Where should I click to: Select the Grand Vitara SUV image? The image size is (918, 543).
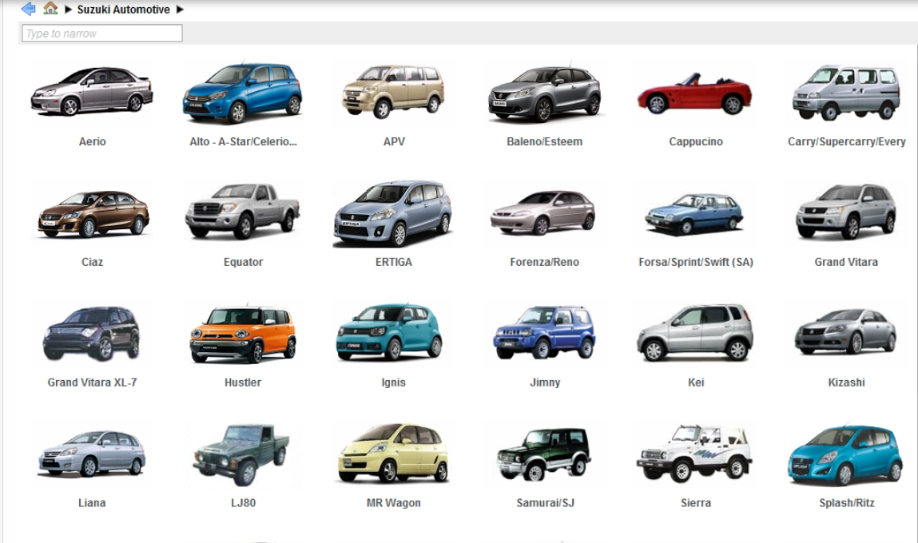click(x=846, y=212)
